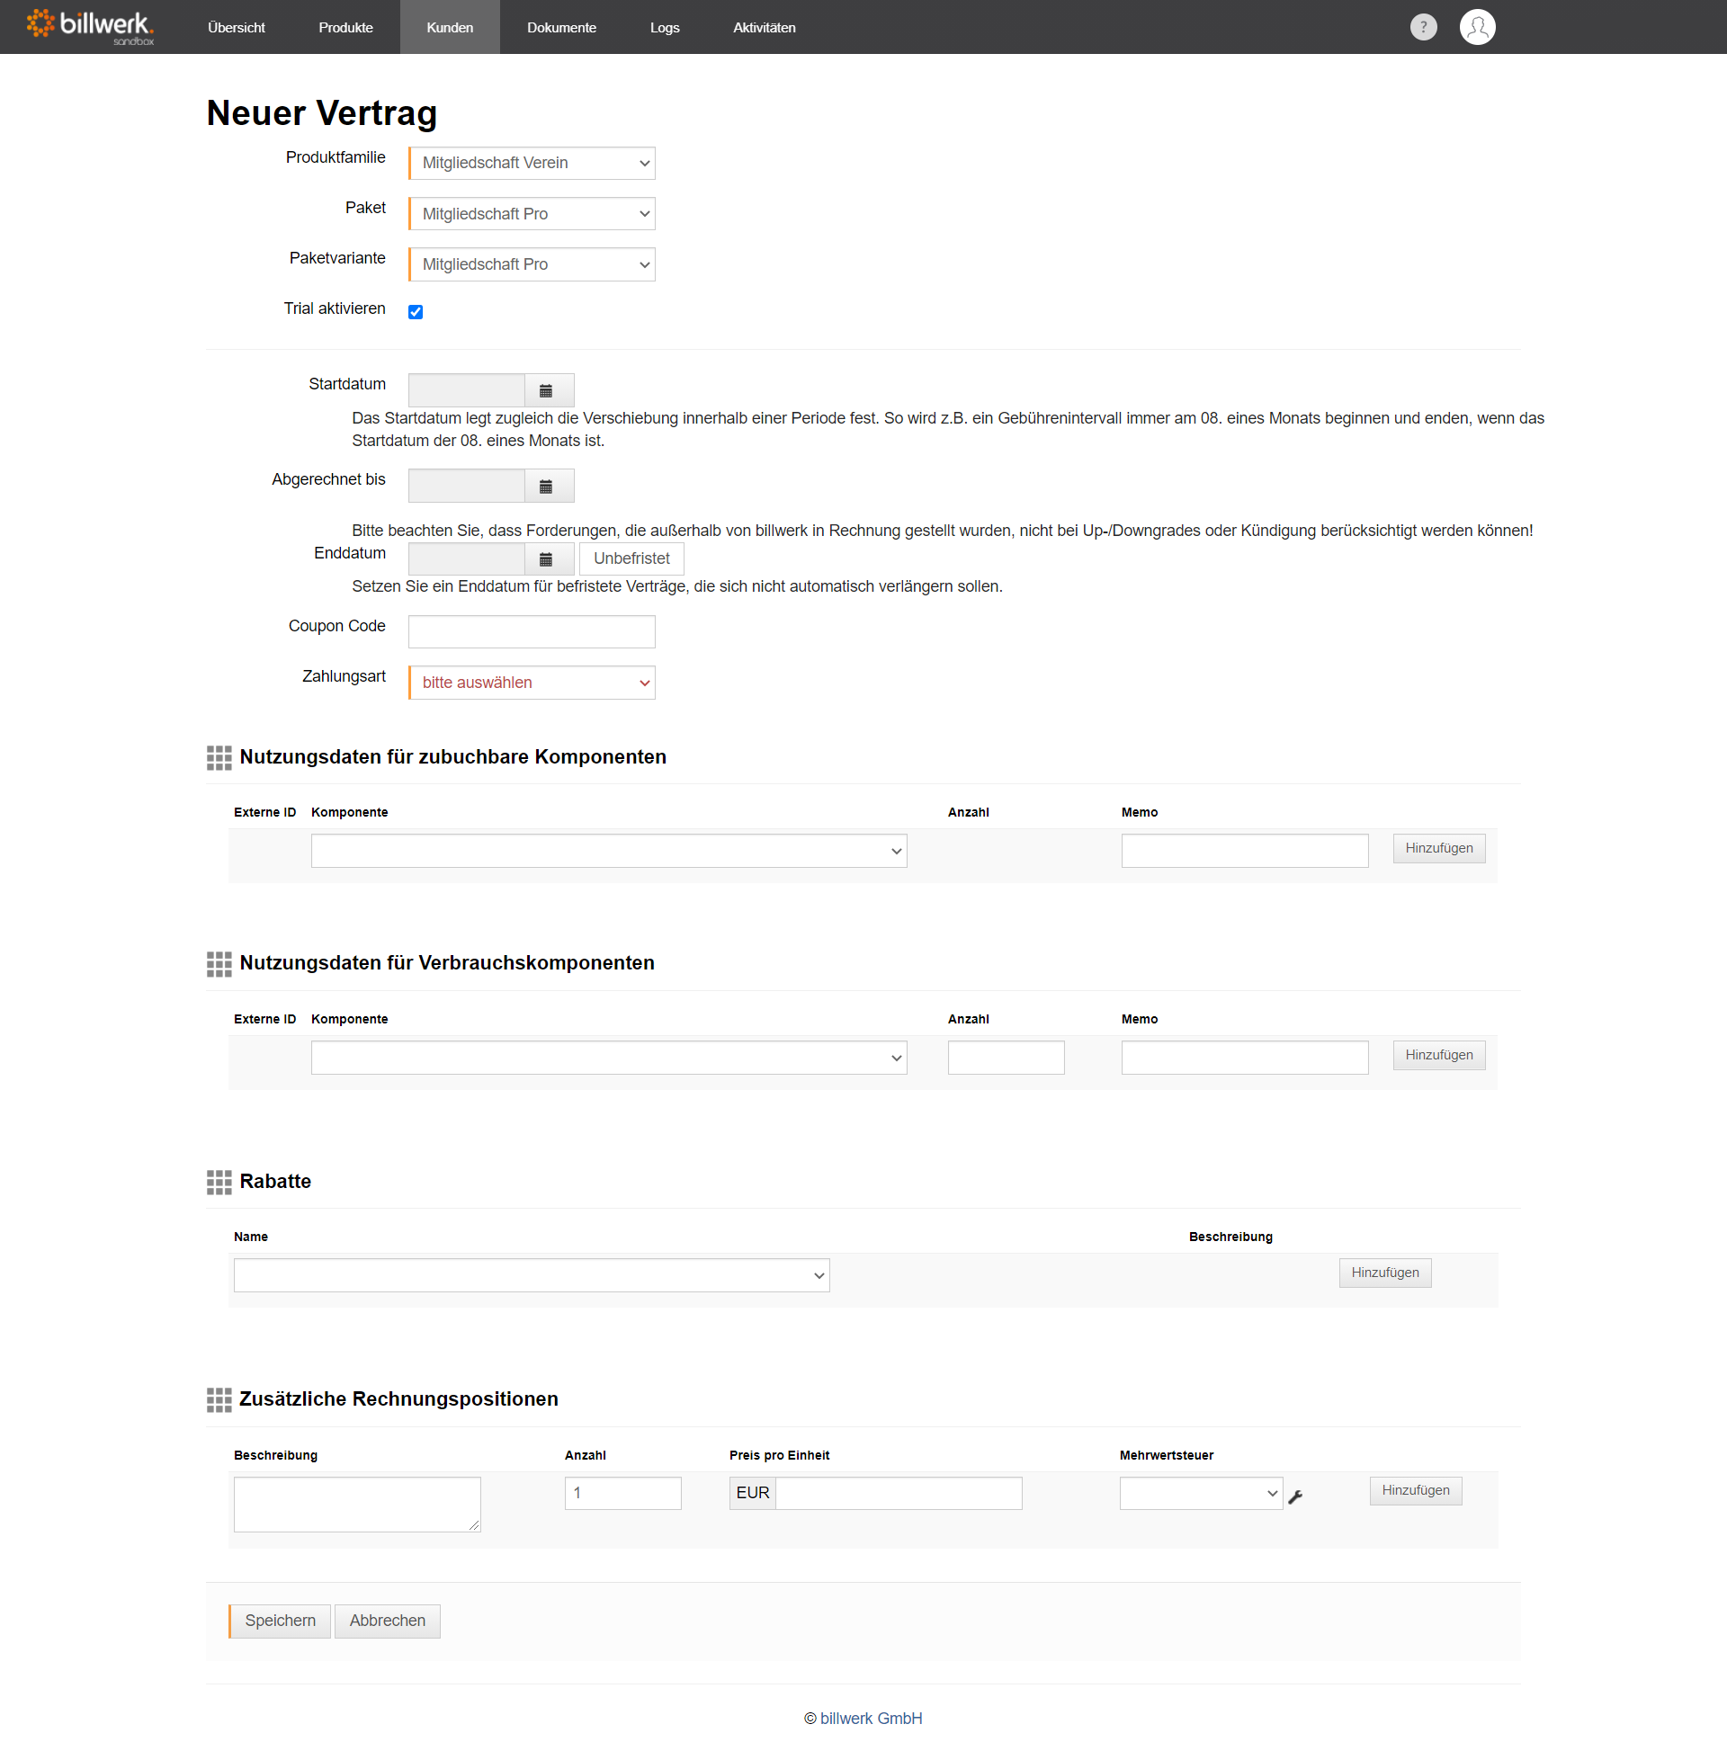
Task: Focus the Abgerechnet bis date field
Action: coord(466,486)
